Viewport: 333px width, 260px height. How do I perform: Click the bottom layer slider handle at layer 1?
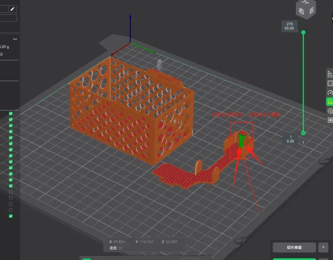pyautogui.click(x=304, y=133)
